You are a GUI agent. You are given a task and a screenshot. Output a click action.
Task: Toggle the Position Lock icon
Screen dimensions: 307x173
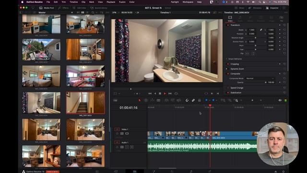200,100
